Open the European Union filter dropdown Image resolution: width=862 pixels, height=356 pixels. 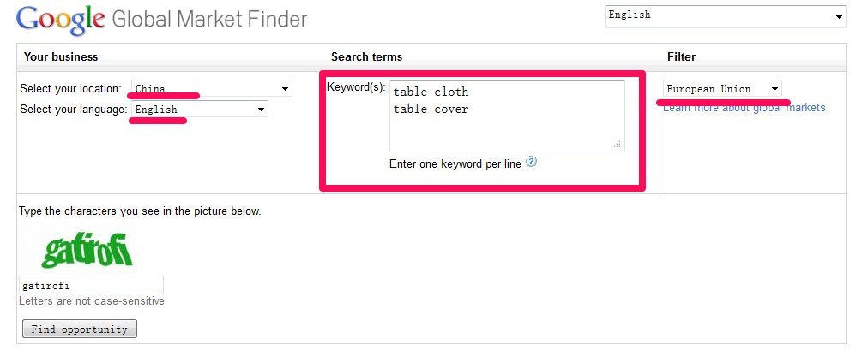[722, 88]
